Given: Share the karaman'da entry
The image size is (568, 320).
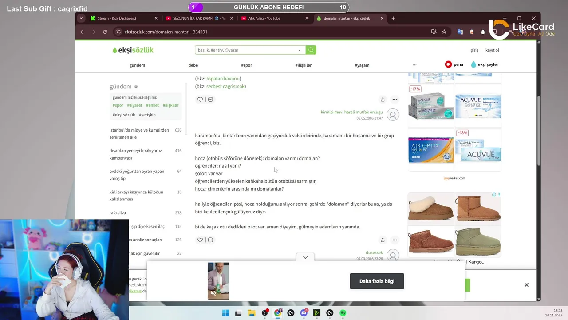Looking at the screenshot, I should click(383, 240).
